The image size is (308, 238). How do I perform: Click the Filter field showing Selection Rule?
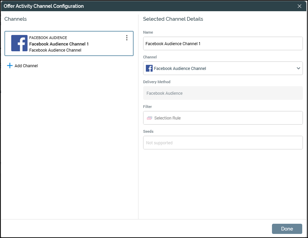pos(223,118)
